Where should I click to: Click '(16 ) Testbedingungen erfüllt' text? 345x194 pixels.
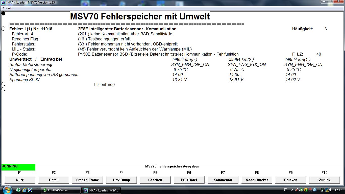pos(104,39)
